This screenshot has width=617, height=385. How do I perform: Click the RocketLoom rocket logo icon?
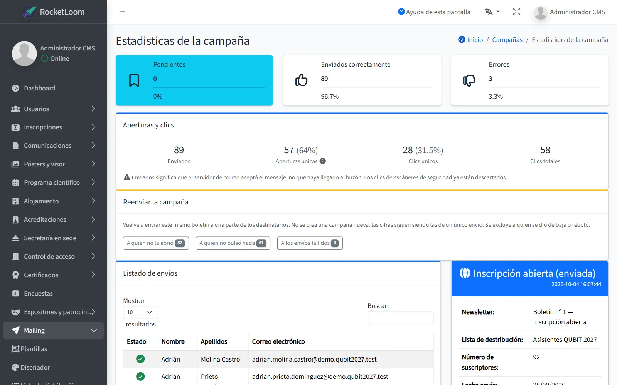29,12
